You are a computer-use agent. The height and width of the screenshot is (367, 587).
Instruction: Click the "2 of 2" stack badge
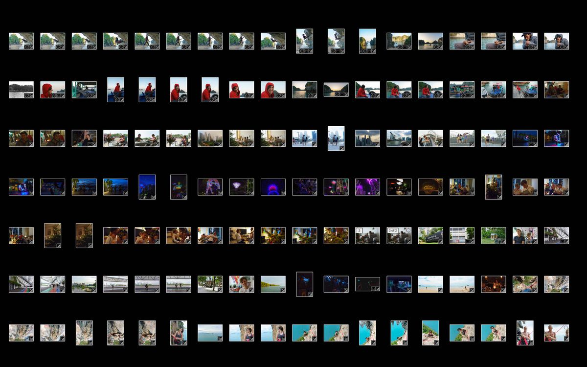393,230
